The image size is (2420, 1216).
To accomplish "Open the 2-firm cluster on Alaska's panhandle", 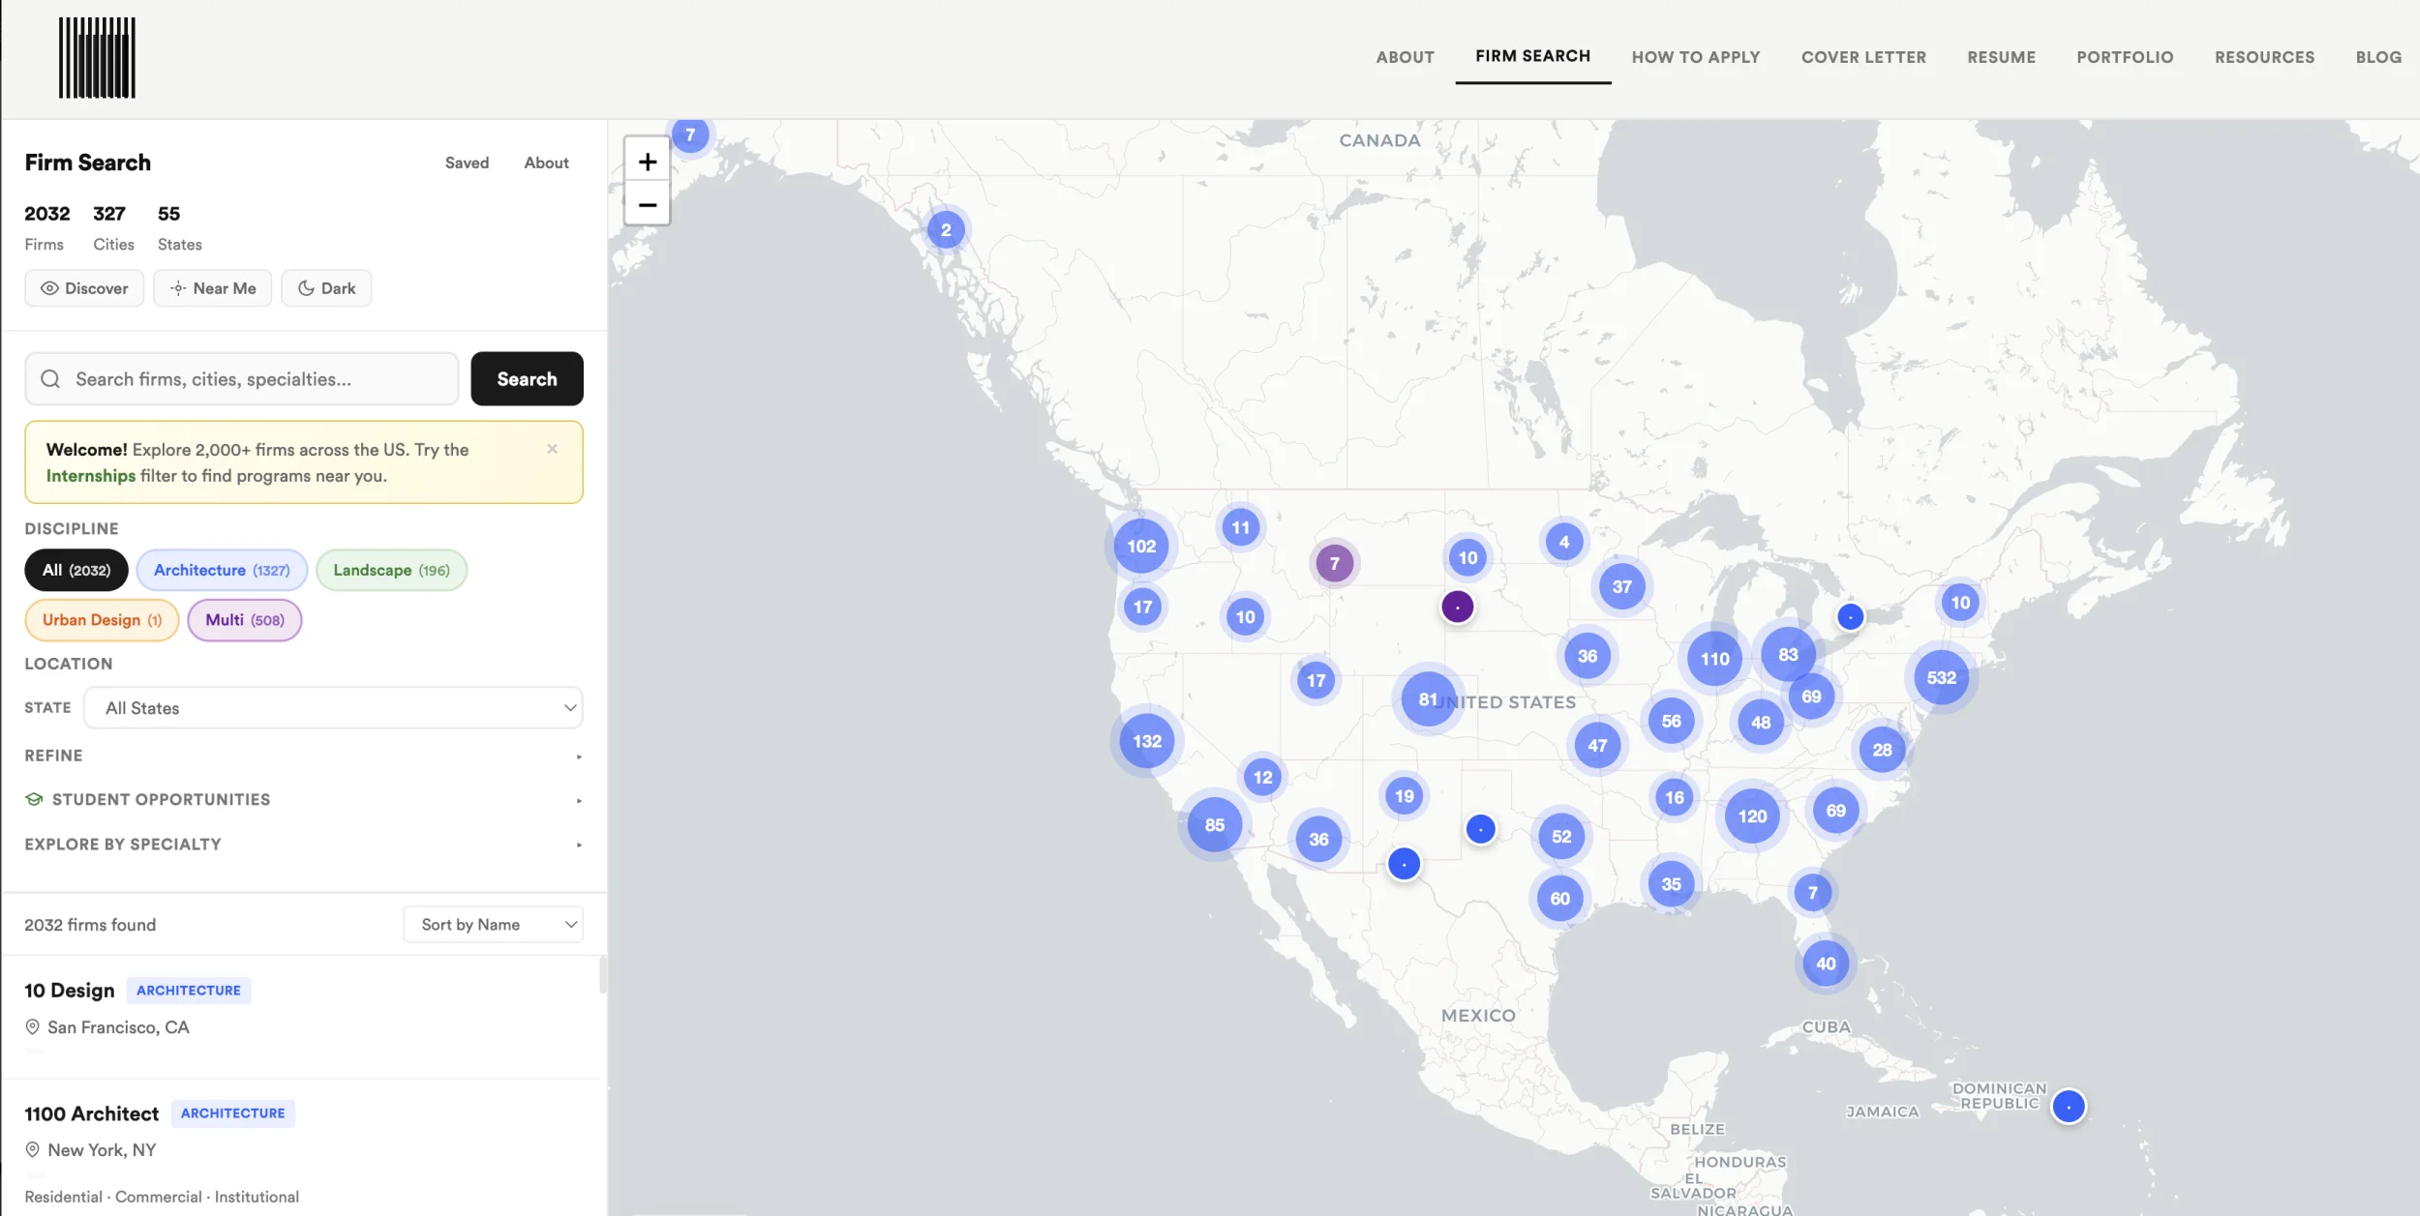I will [946, 230].
